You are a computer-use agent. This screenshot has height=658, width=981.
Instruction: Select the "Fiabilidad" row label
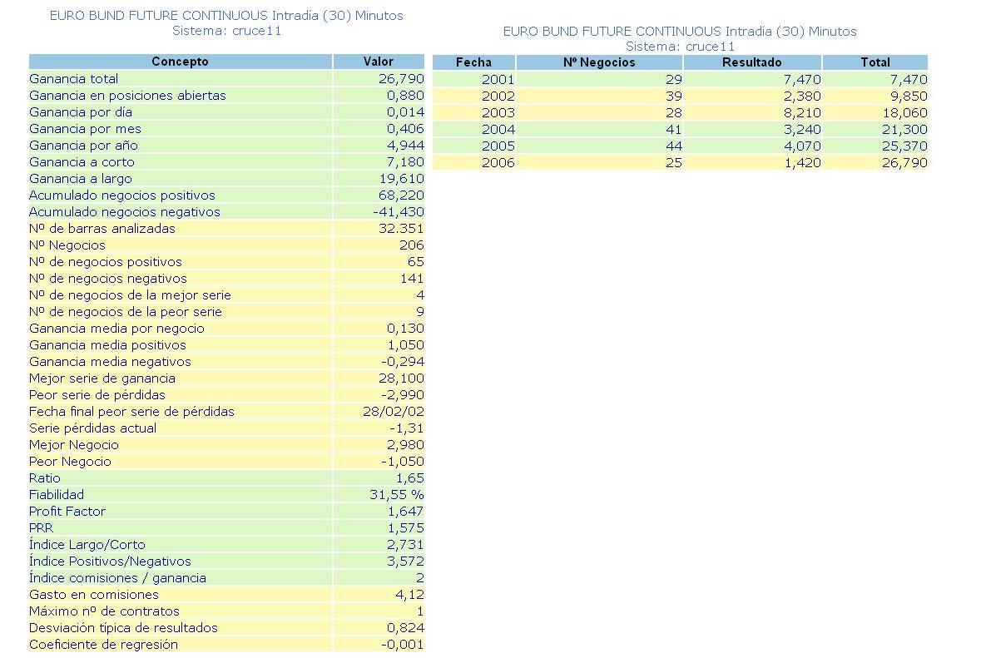[x=57, y=494]
